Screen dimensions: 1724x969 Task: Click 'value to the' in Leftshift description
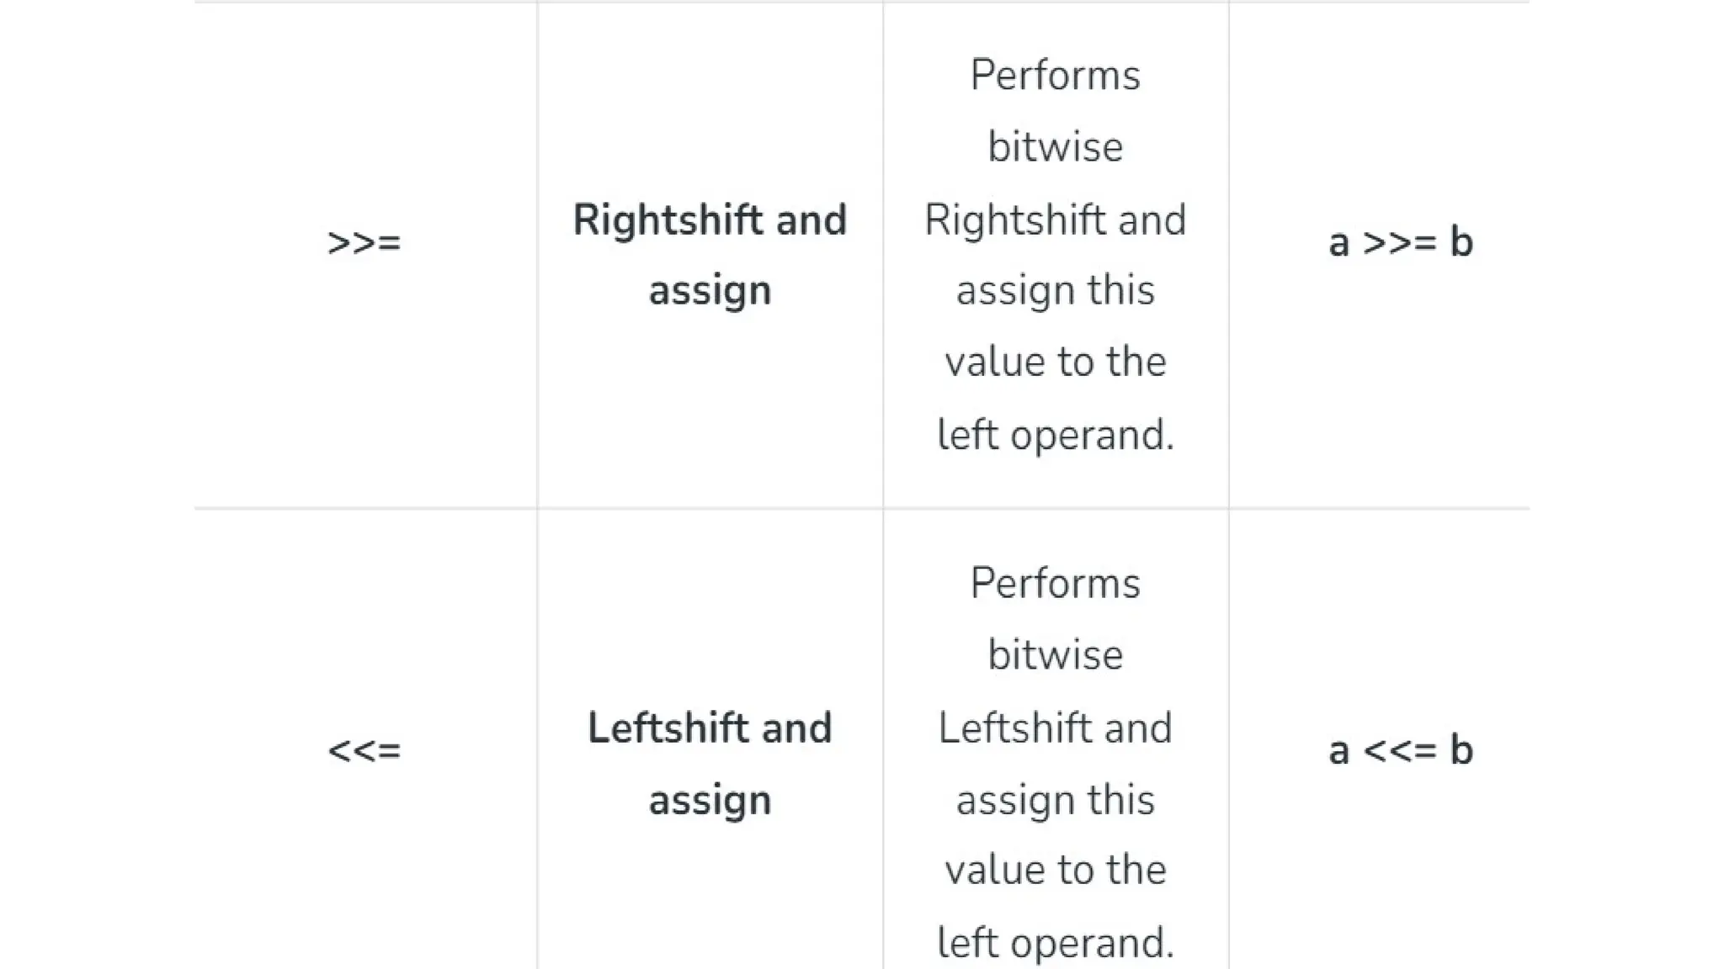click(1055, 871)
